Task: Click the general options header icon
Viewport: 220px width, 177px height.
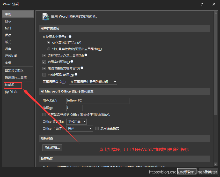Action: (46, 17)
